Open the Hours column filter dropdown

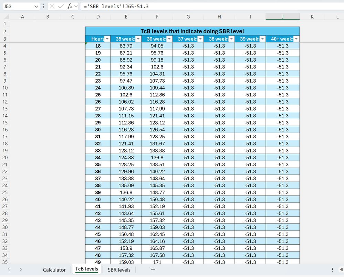[x=107, y=39]
